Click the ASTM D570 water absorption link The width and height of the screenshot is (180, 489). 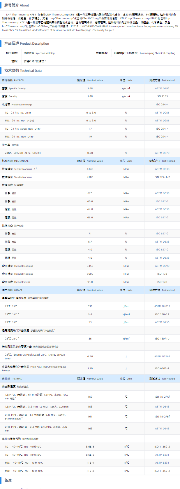(162, 153)
